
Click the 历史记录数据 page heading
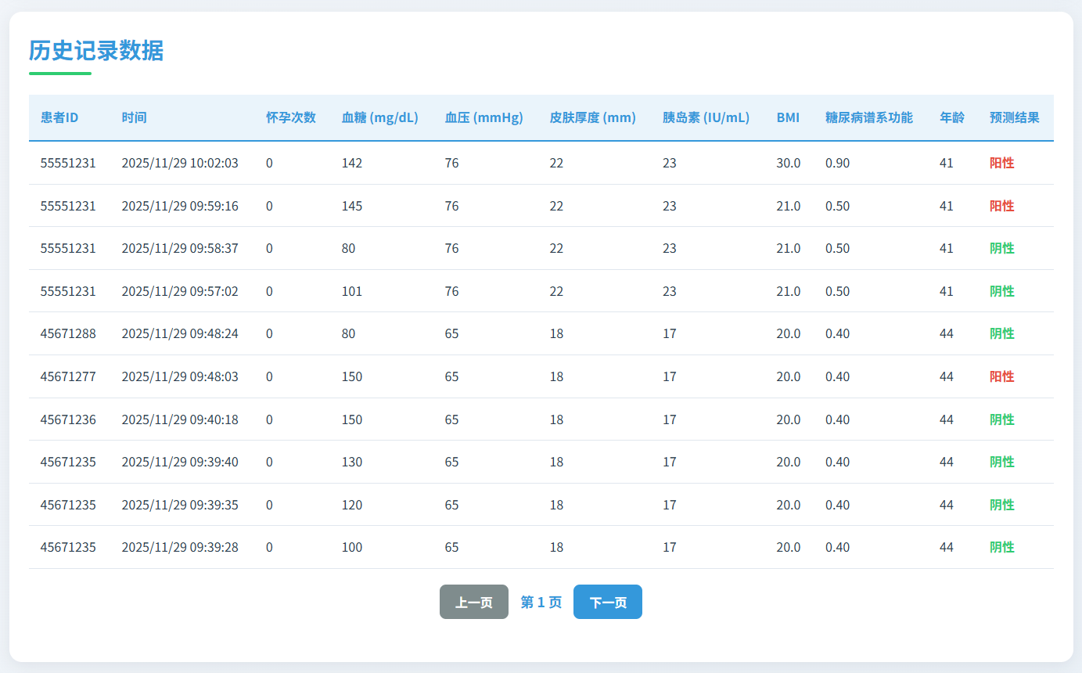pos(96,51)
